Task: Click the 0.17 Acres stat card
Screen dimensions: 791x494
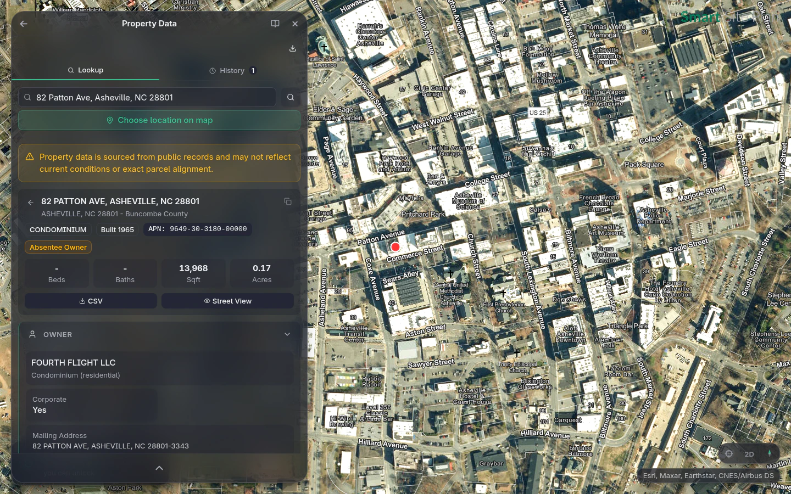Action: pyautogui.click(x=262, y=273)
